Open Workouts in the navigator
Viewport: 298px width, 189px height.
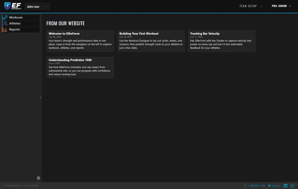pyautogui.click(x=21, y=18)
